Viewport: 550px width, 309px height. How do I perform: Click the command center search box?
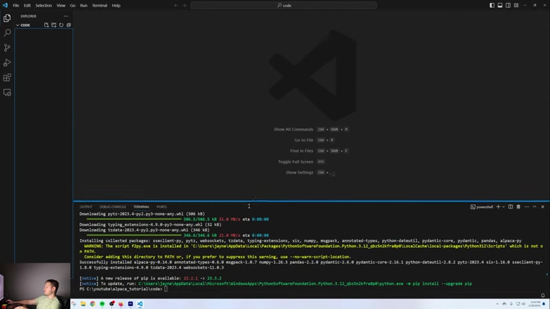click(x=284, y=5)
